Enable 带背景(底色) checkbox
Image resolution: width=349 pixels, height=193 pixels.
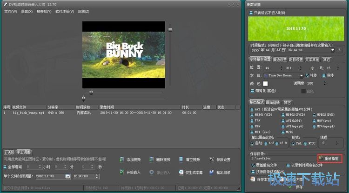tap(252, 91)
